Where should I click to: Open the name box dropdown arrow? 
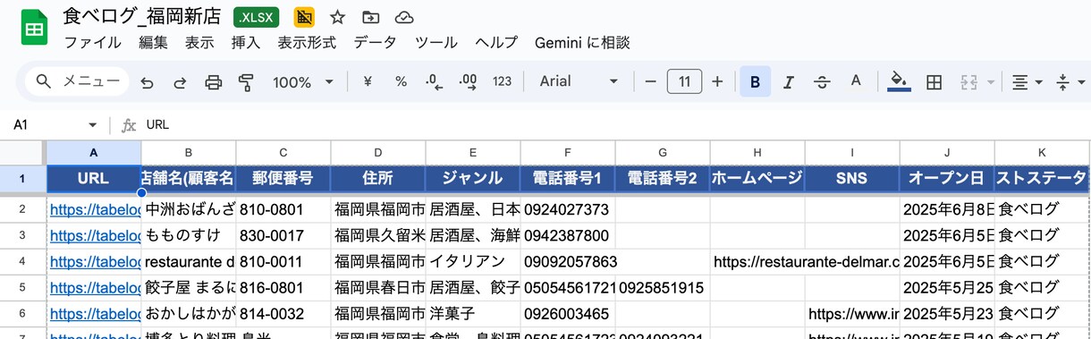(x=92, y=125)
